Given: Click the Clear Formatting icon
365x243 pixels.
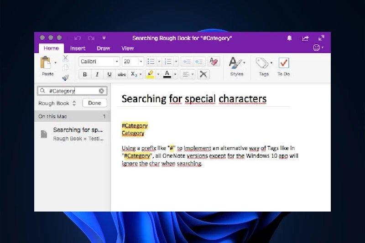Looking at the screenshot, I should point(214,62).
